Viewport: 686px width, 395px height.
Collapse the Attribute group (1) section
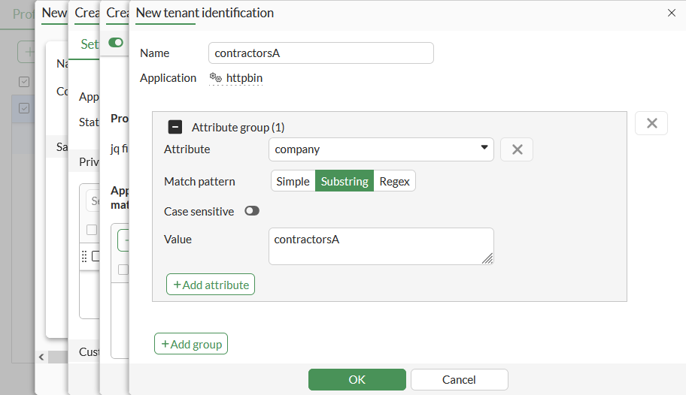175,128
